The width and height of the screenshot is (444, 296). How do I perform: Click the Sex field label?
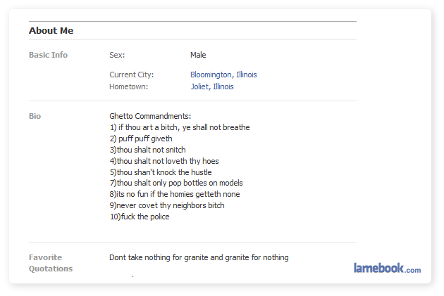click(x=117, y=55)
